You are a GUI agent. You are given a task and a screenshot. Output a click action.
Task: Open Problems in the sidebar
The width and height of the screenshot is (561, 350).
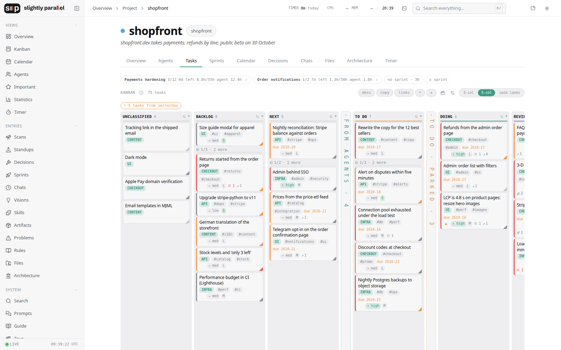click(x=42, y=238)
